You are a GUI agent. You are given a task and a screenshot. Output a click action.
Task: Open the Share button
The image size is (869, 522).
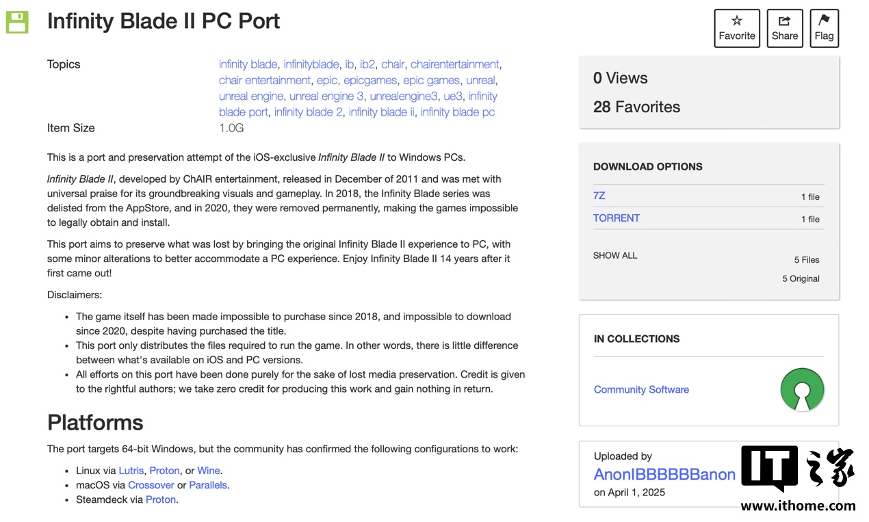[x=784, y=28]
